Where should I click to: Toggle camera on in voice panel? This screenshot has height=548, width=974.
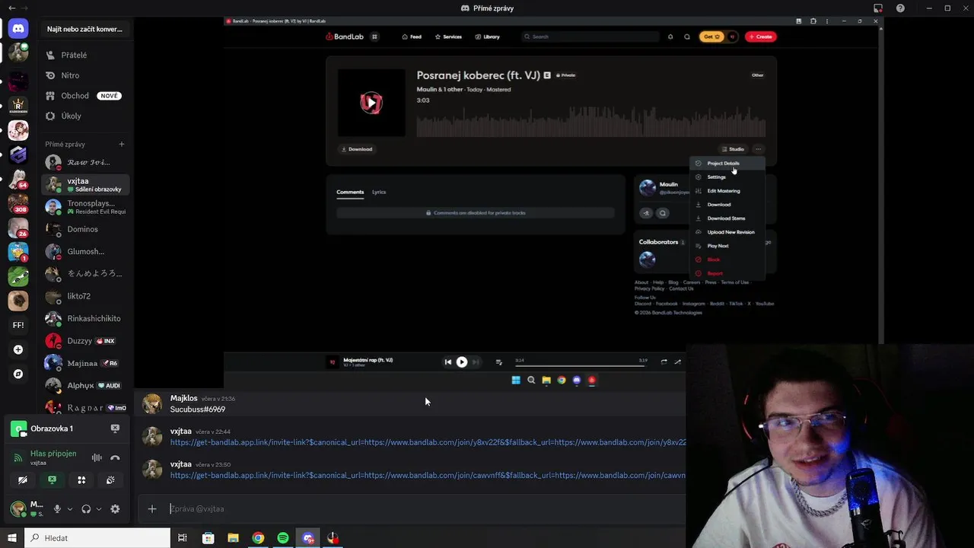click(23, 479)
